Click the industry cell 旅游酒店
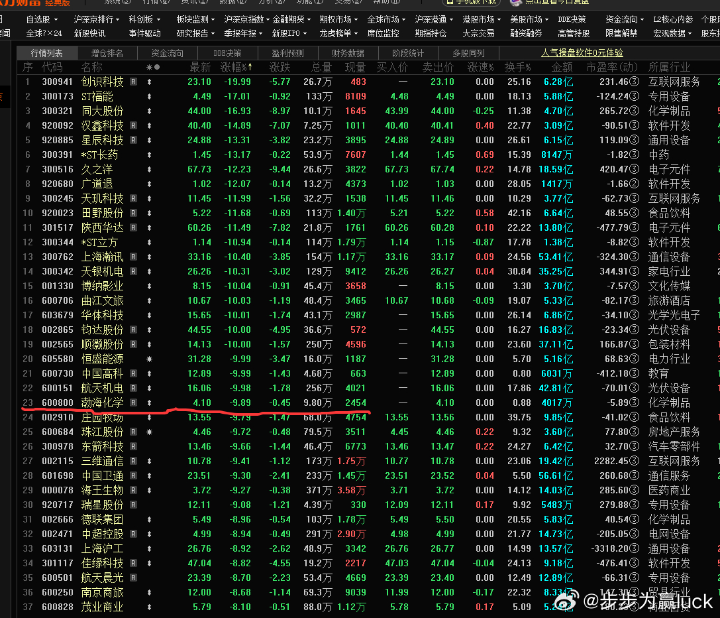 click(x=669, y=301)
